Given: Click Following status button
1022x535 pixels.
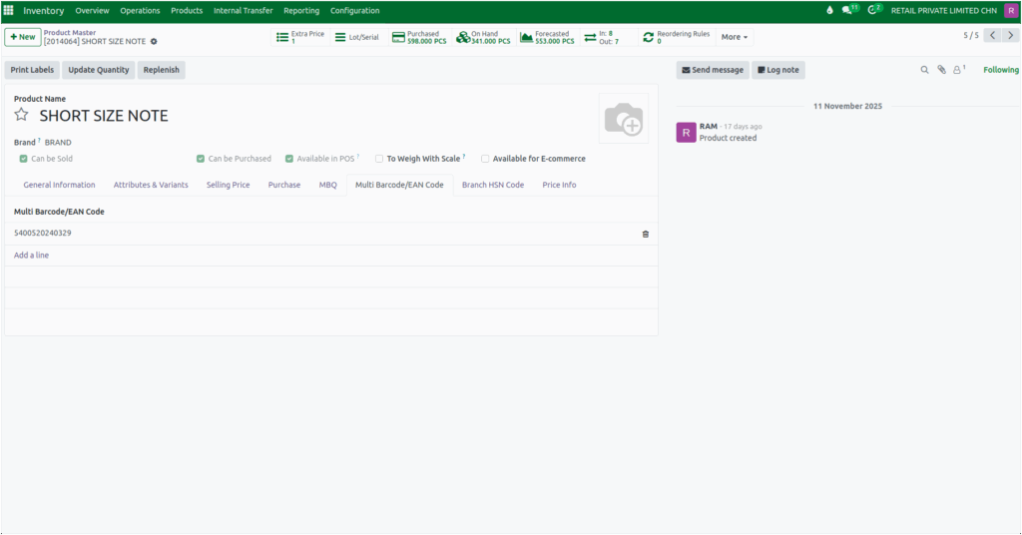Looking at the screenshot, I should coord(1000,70).
